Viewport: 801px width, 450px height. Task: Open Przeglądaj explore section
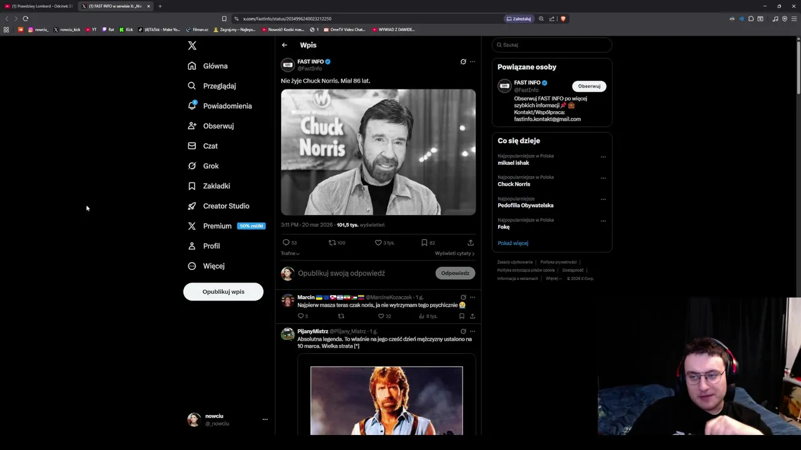212,86
